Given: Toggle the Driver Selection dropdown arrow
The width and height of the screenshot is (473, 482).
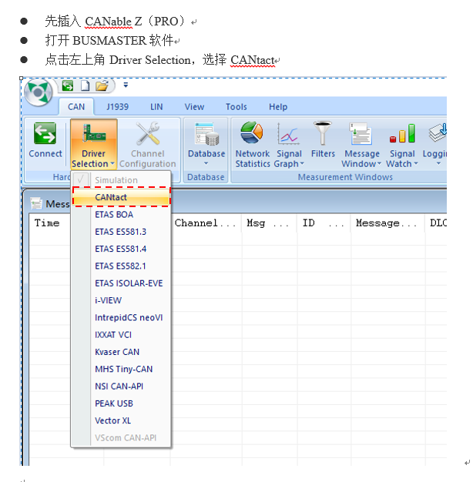Looking at the screenshot, I should point(112,163).
